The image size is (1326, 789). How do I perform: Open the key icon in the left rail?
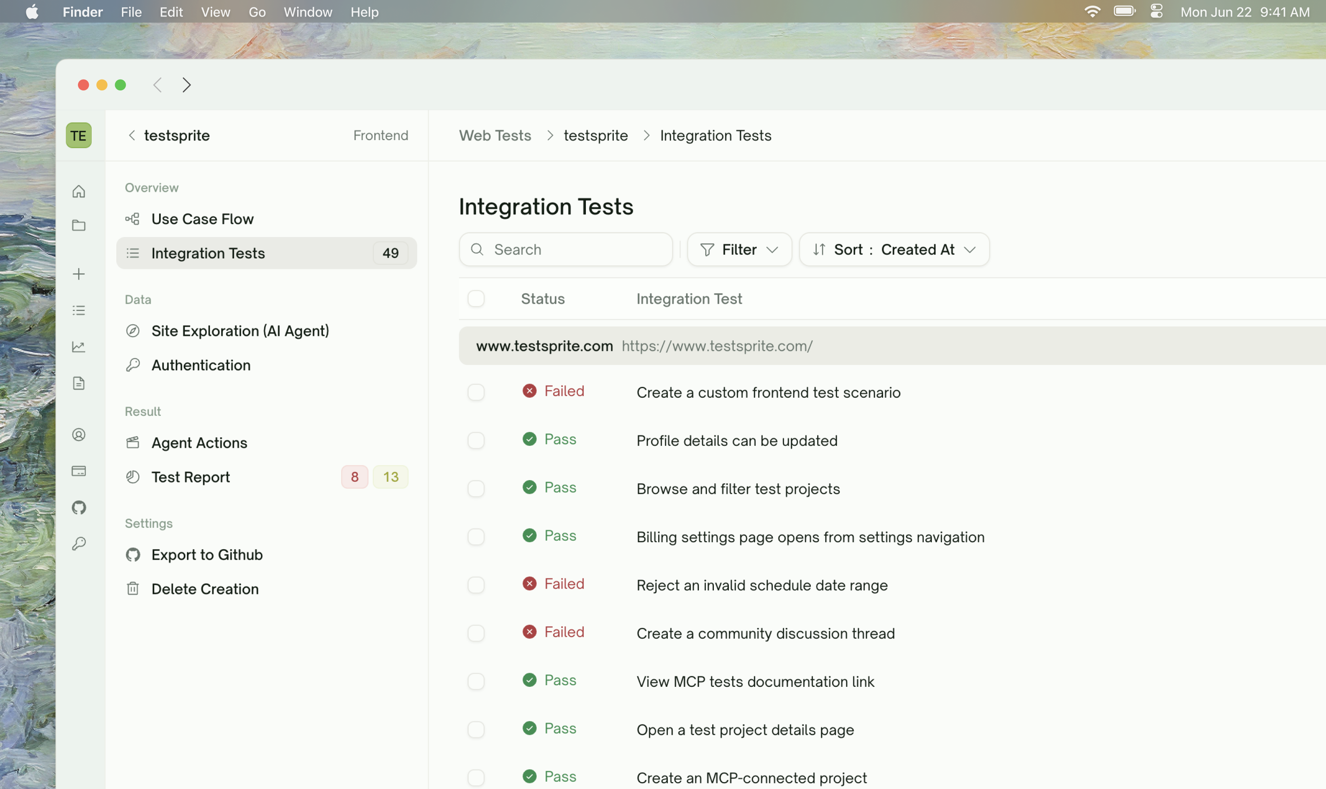(x=79, y=543)
